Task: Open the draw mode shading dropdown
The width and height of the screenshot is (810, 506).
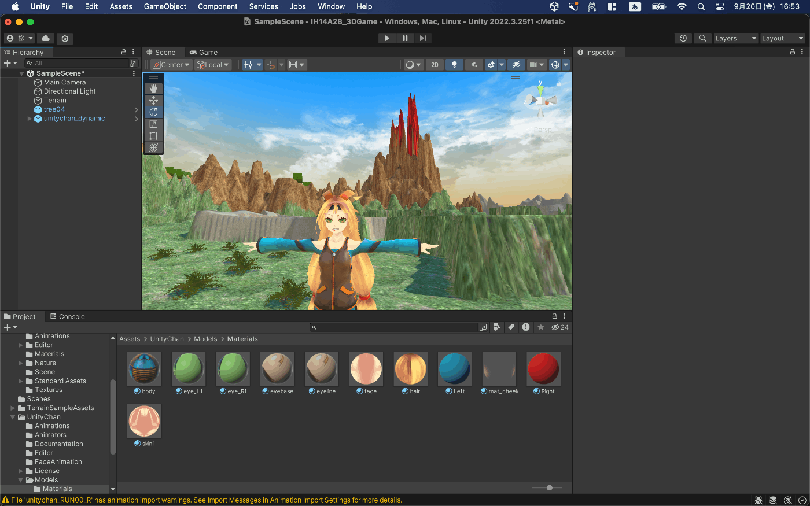Action: (x=413, y=65)
